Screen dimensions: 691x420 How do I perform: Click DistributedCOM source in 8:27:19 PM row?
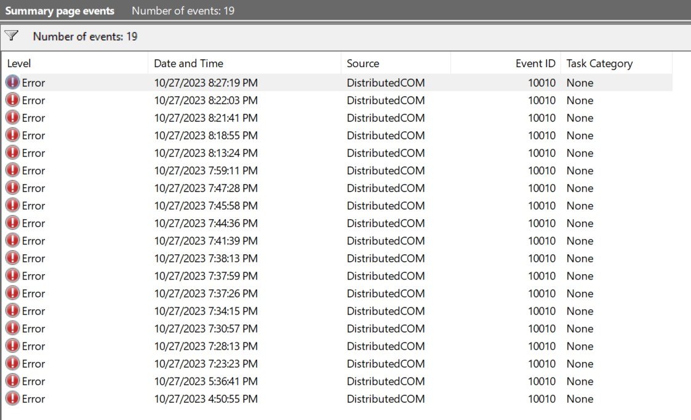click(x=386, y=83)
